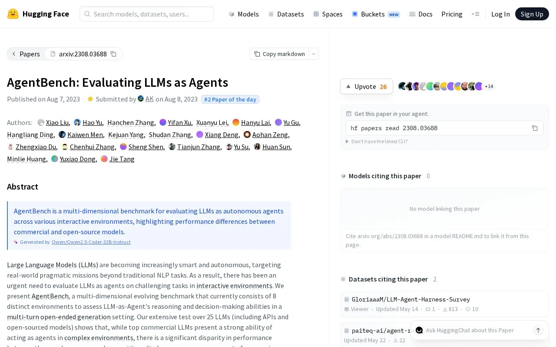The height and width of the screenshot is (347, 556).
Task: Open GloriaaaM/LLM-Agent-Harness-Survey dataset
Action: (x=411, y=299)
